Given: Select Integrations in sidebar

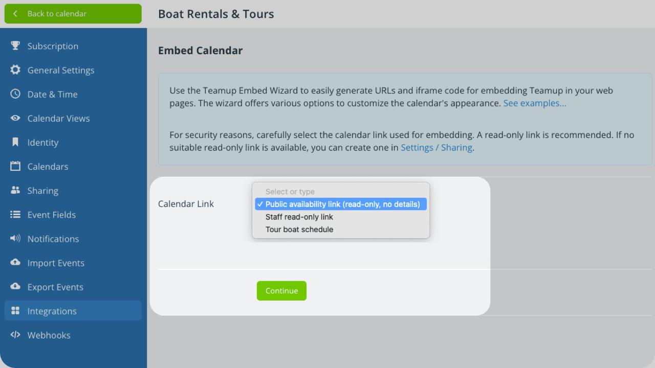Looking at the screenshot, I should point(73,311).
